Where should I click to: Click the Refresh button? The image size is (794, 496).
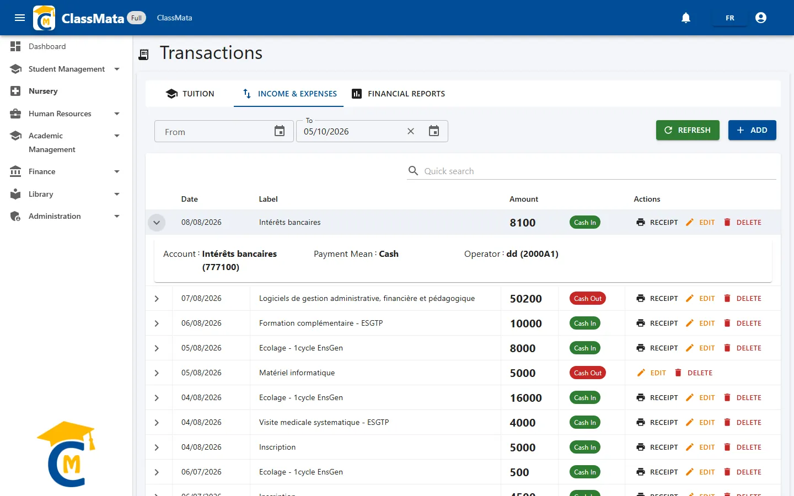tap(688, 130)
